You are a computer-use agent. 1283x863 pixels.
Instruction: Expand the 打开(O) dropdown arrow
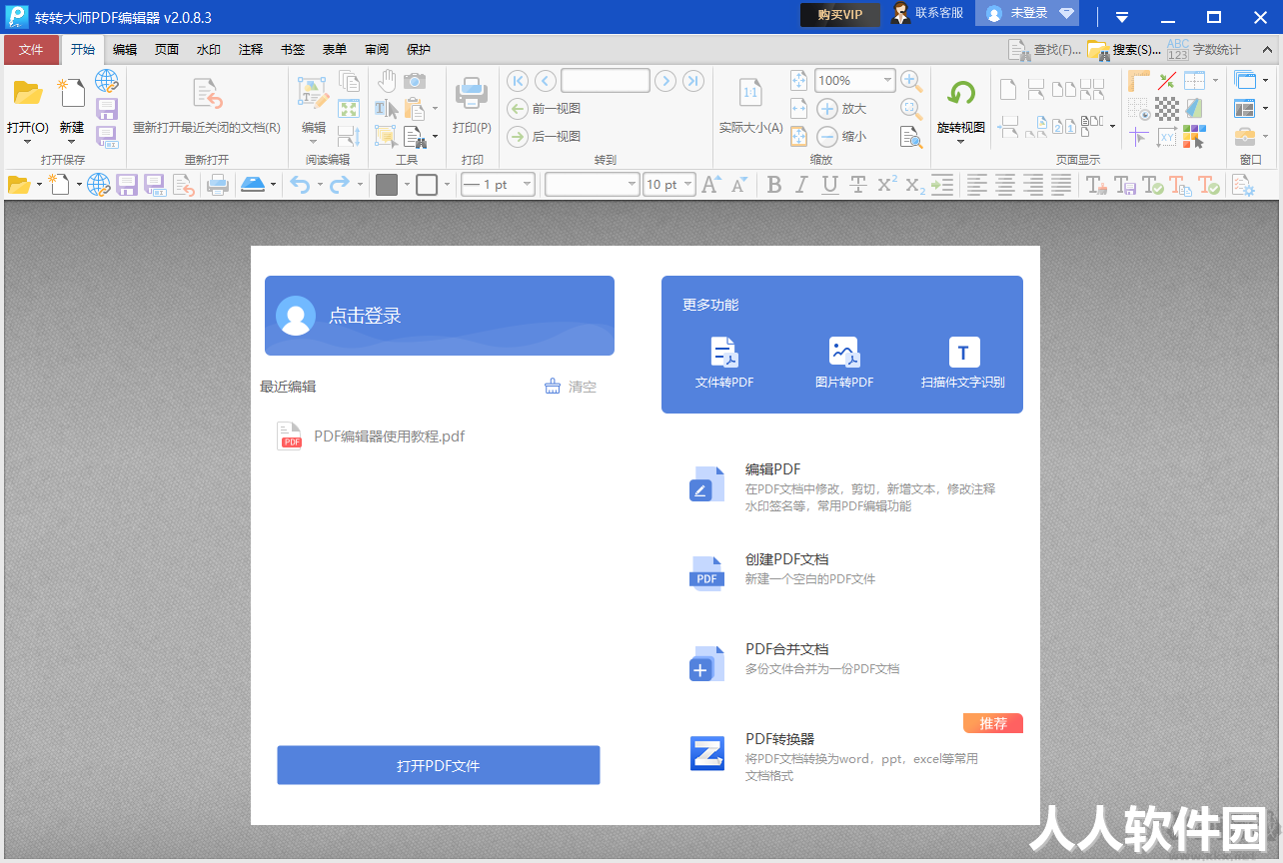click(27, 142)
